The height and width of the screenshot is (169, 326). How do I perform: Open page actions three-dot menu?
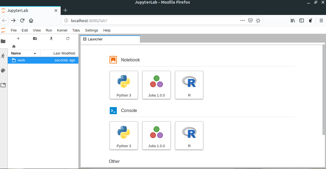242,20
